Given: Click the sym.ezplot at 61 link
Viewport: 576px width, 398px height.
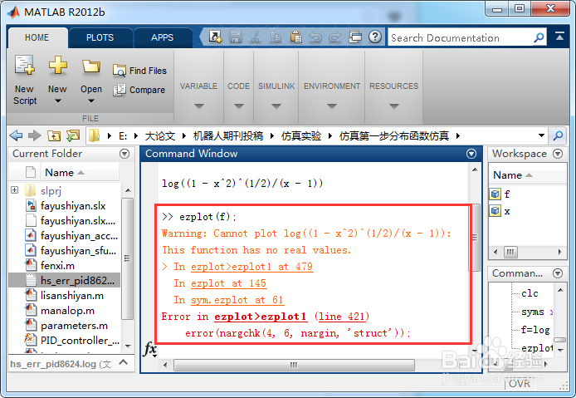Looking at the screenshot, I should coord(237,300).
